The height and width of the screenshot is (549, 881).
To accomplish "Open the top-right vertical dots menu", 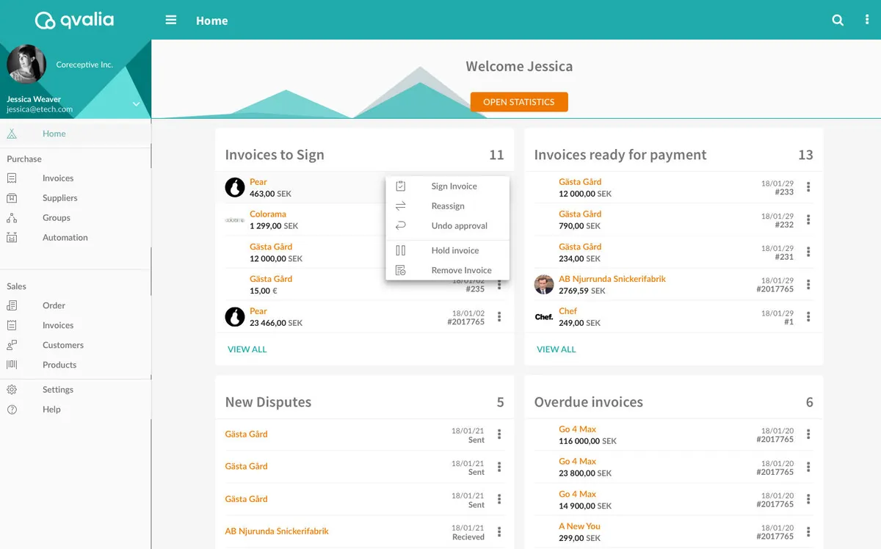I will pos(867,21).
